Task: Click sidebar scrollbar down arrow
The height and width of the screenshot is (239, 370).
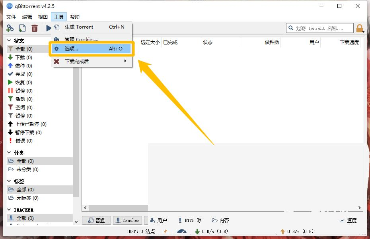Action: 76,222
